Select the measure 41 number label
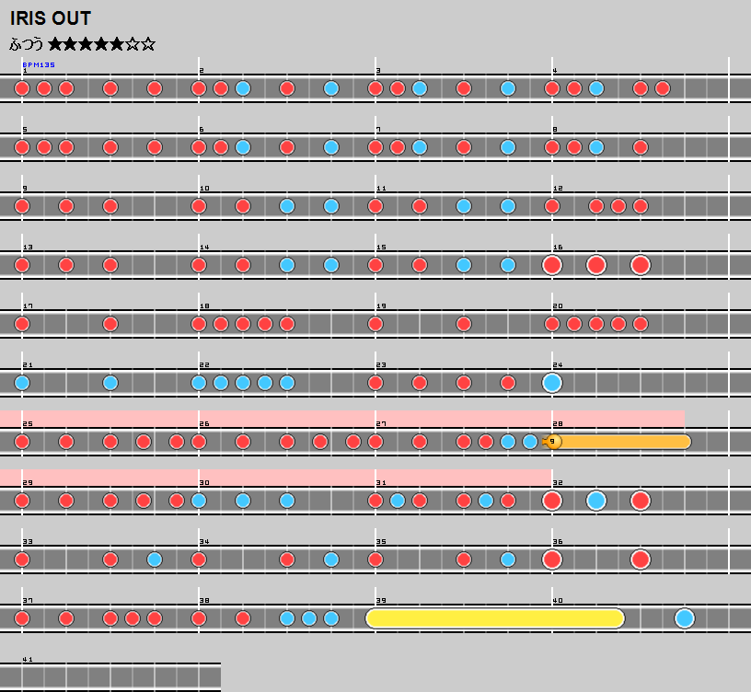The image size is (751, 692). (28, 660)
